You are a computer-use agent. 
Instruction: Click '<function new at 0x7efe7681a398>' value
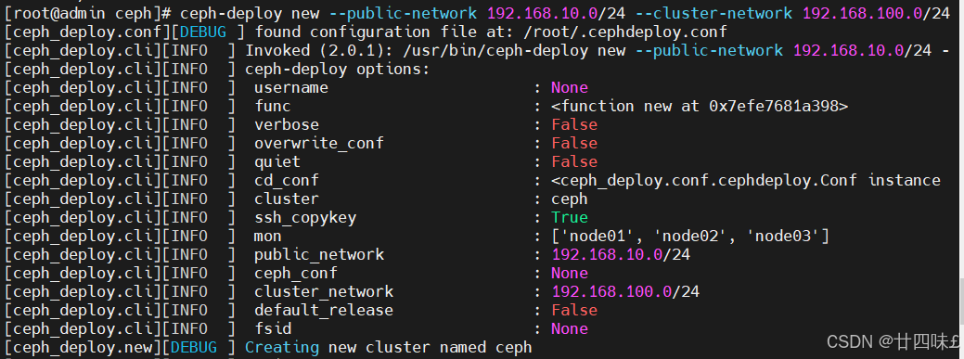click(700, 106)
